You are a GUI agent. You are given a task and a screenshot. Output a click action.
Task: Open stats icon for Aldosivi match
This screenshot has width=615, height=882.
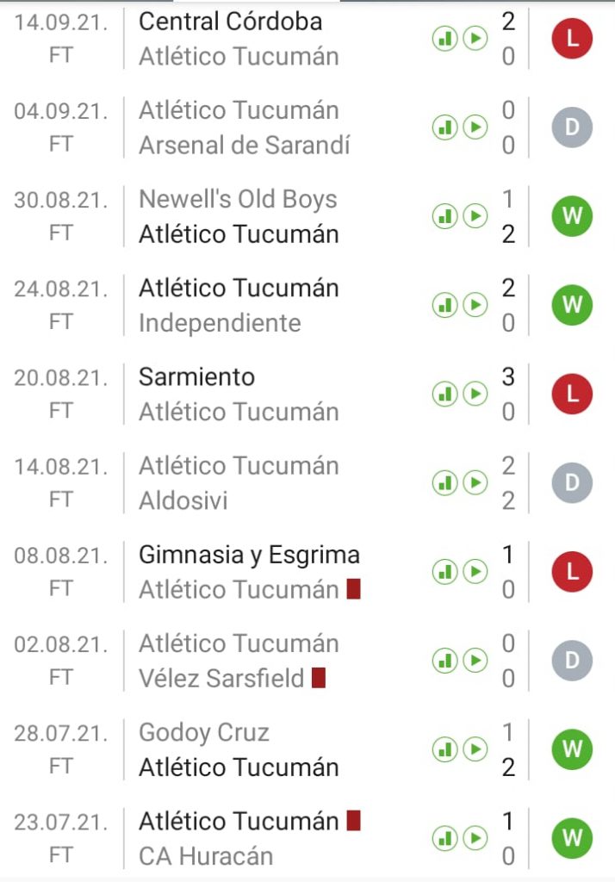pyautogui.click(x=444, y=483)
